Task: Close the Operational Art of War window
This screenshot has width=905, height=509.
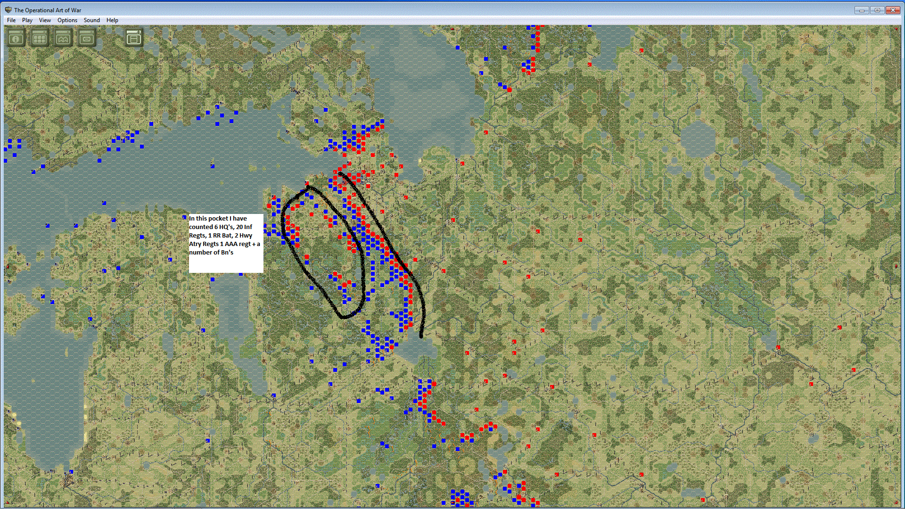Action: pyautogui.click(x=893, y=10)
